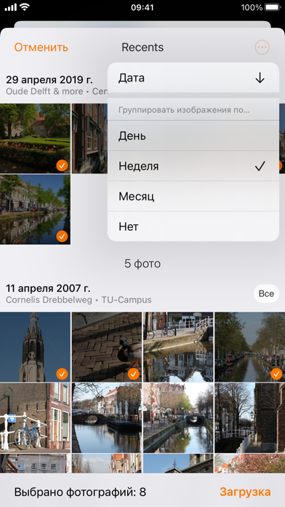Open the three-dot more options button
This screenshot has height=507, width=285.
(262, 47)
